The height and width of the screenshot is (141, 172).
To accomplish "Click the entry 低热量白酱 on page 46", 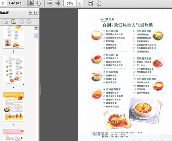I will (x=112, y=31).
